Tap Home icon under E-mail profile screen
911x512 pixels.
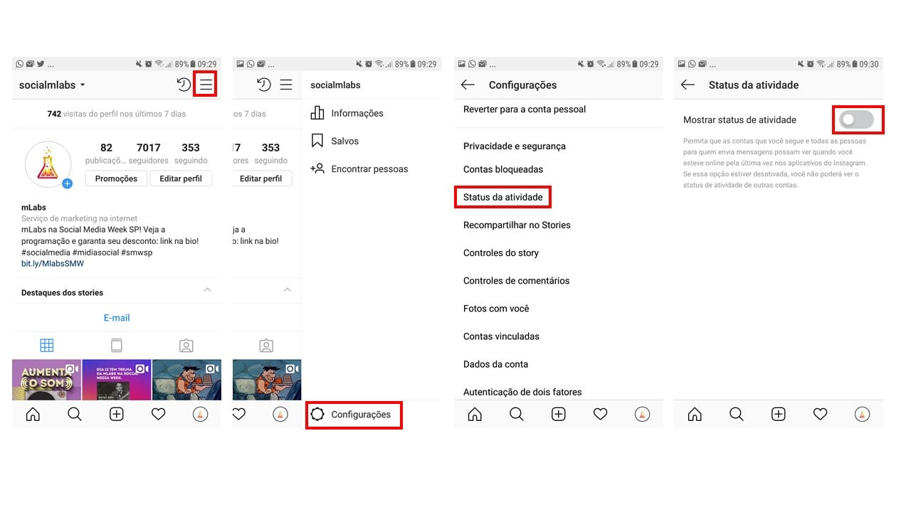point(33,415)
